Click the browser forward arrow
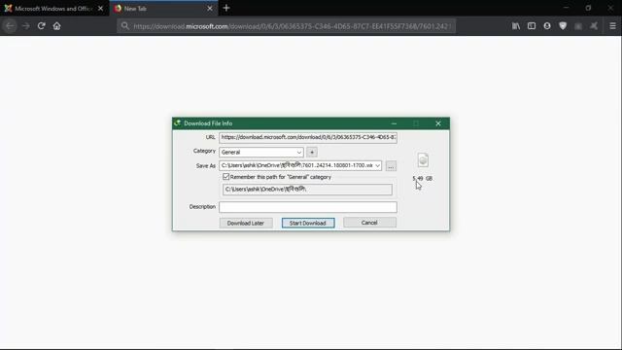This screenshot has width=622, height=350. click(26, 26)
